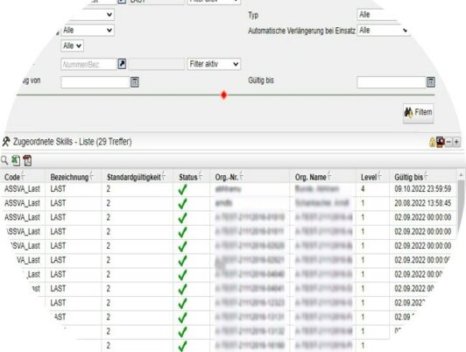Select LAST in the 20.08.2022 row
The height and width of the screenshot is (352, 466).
58,203
